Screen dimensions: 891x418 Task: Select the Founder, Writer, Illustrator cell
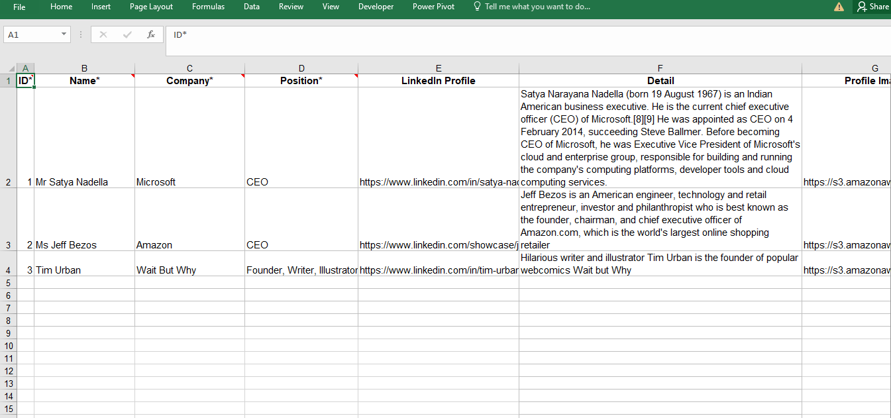[301, 264]
